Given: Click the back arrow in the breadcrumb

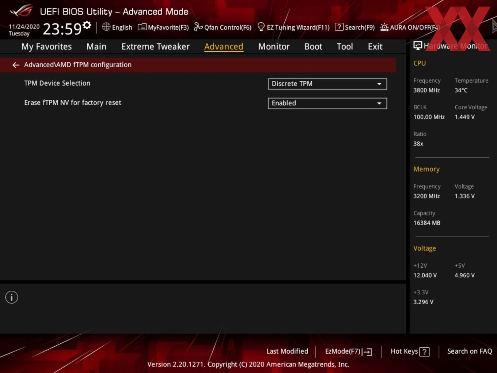Looking at the screenshot, I should 16,65.
